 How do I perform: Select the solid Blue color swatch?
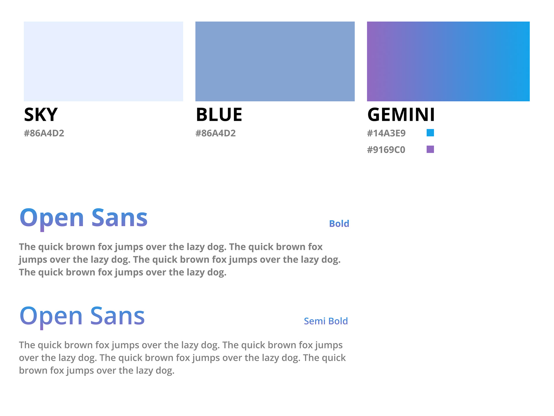(275, 61)
